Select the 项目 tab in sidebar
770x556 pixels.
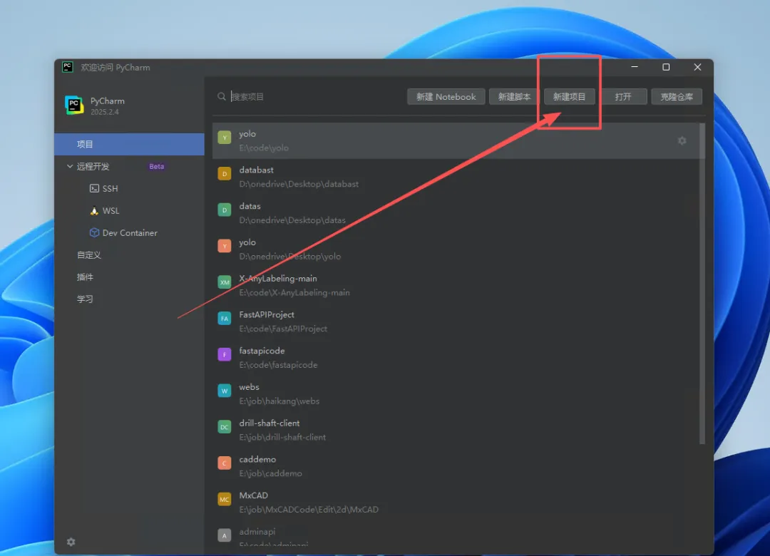(130, 145)
